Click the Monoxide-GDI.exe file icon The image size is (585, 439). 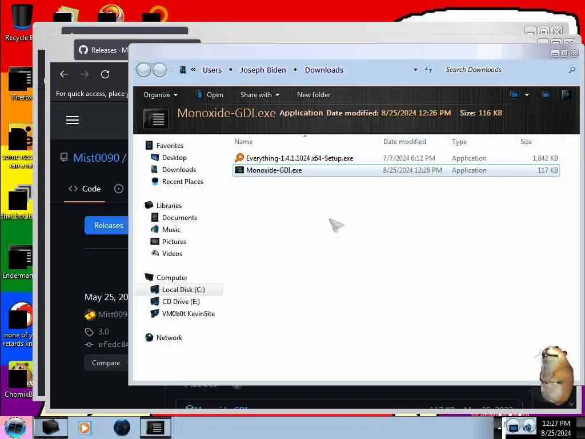tap(239, 170)
